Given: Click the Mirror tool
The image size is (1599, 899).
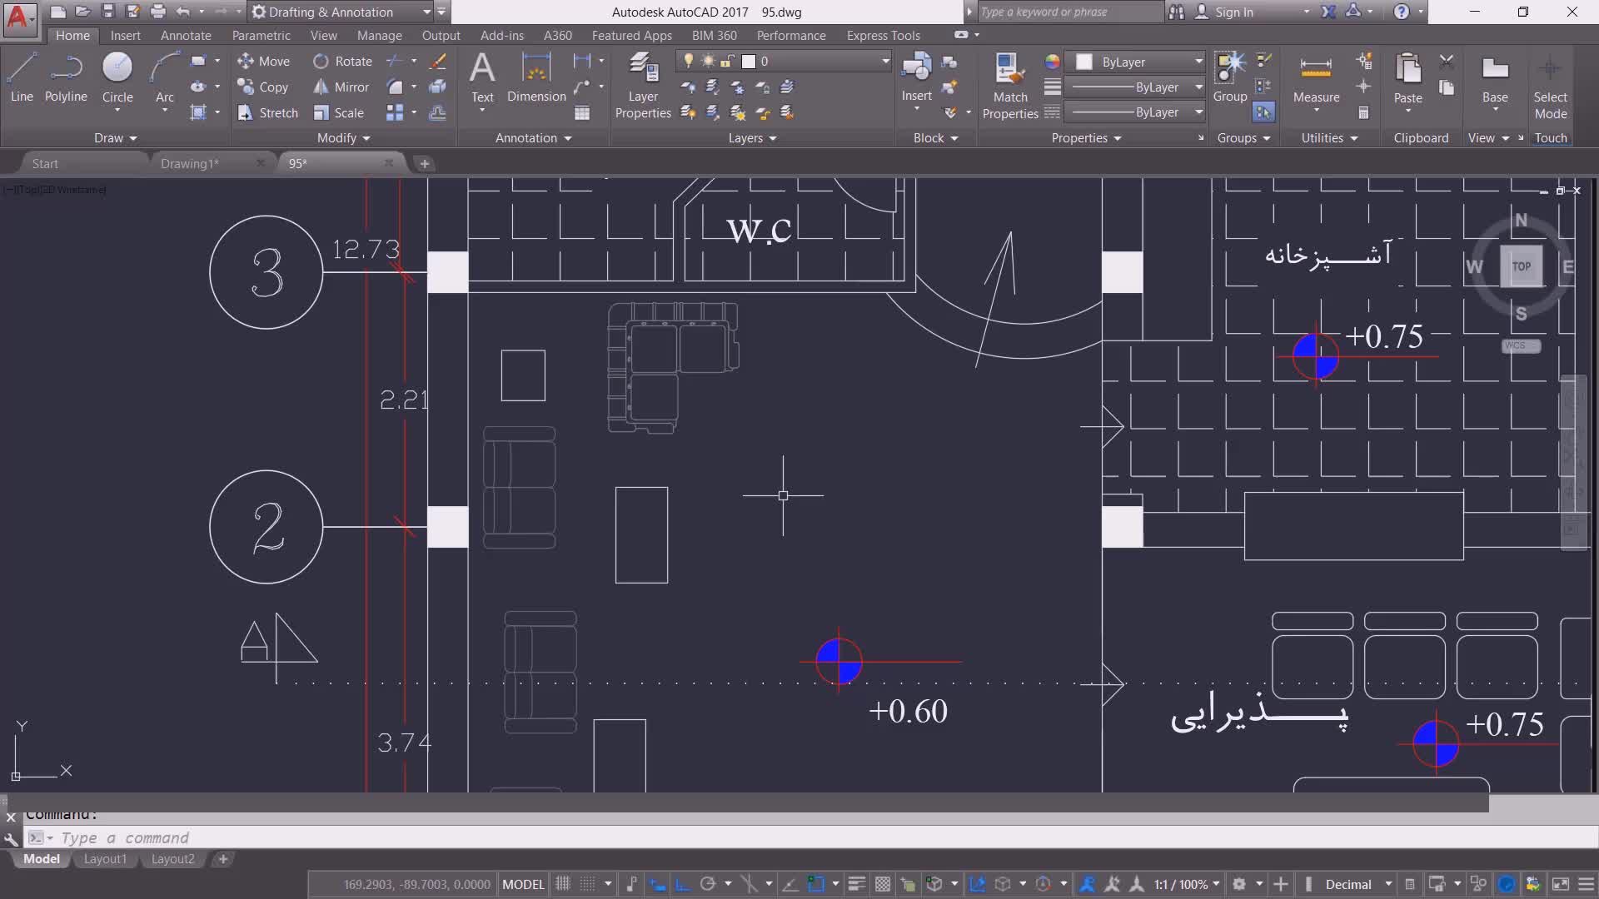Looking at the screenshot, I should (x=341, y=87).
